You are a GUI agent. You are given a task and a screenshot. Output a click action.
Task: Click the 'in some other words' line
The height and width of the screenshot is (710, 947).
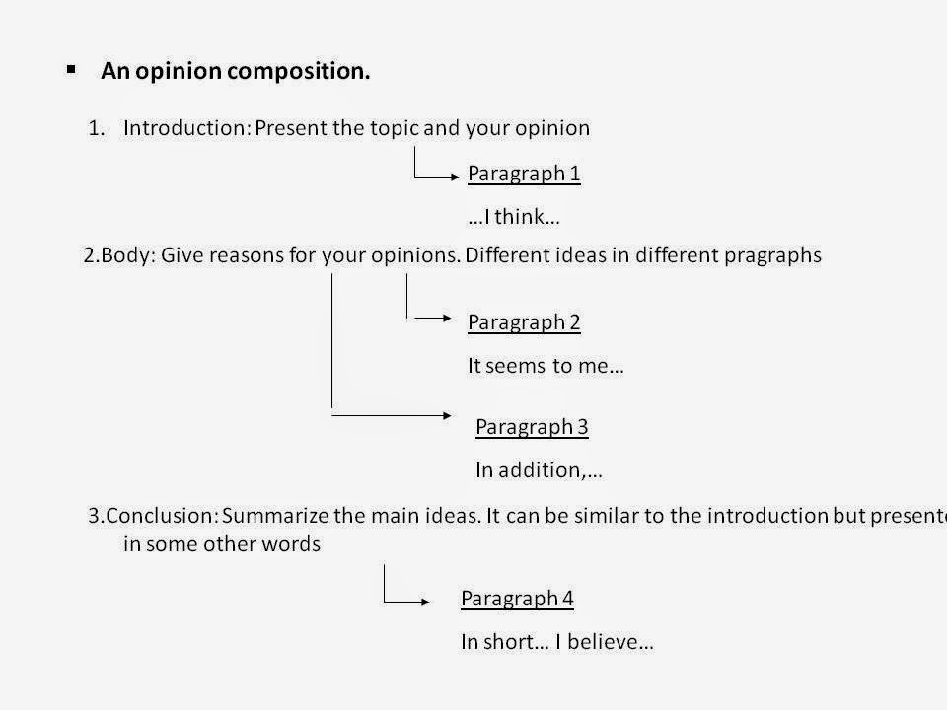click(222, 544)
